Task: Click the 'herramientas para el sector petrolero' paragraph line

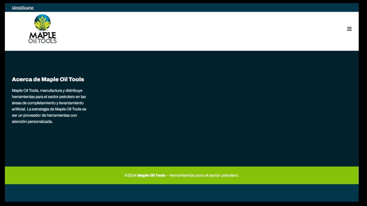Action: 49,97
